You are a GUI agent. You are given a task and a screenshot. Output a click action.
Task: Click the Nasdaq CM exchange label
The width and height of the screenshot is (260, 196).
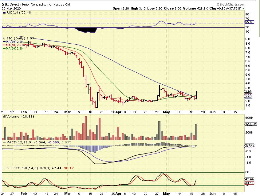tap(62, 5)
